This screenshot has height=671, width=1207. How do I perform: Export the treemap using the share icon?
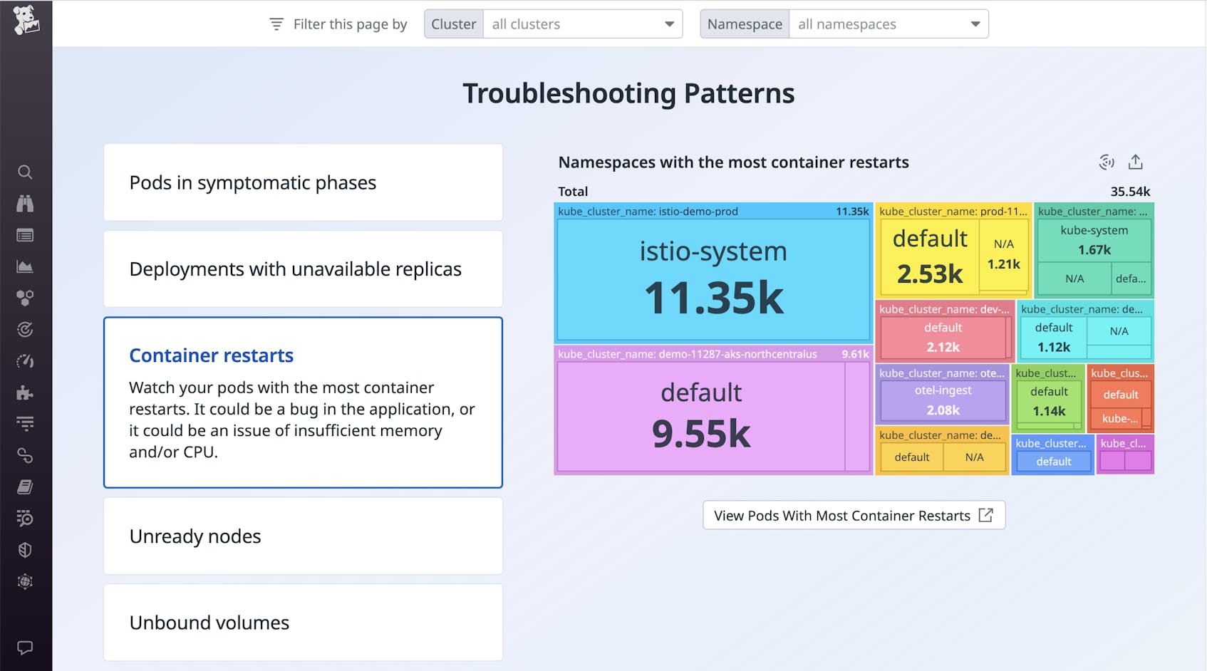point(1136,162)
